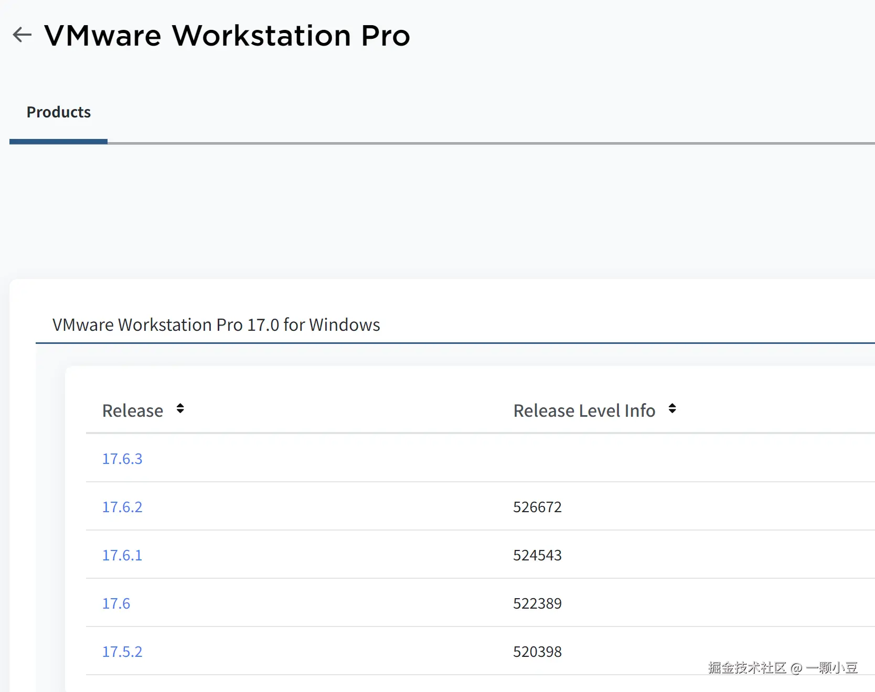Open the Products tab

pos(59,112)
